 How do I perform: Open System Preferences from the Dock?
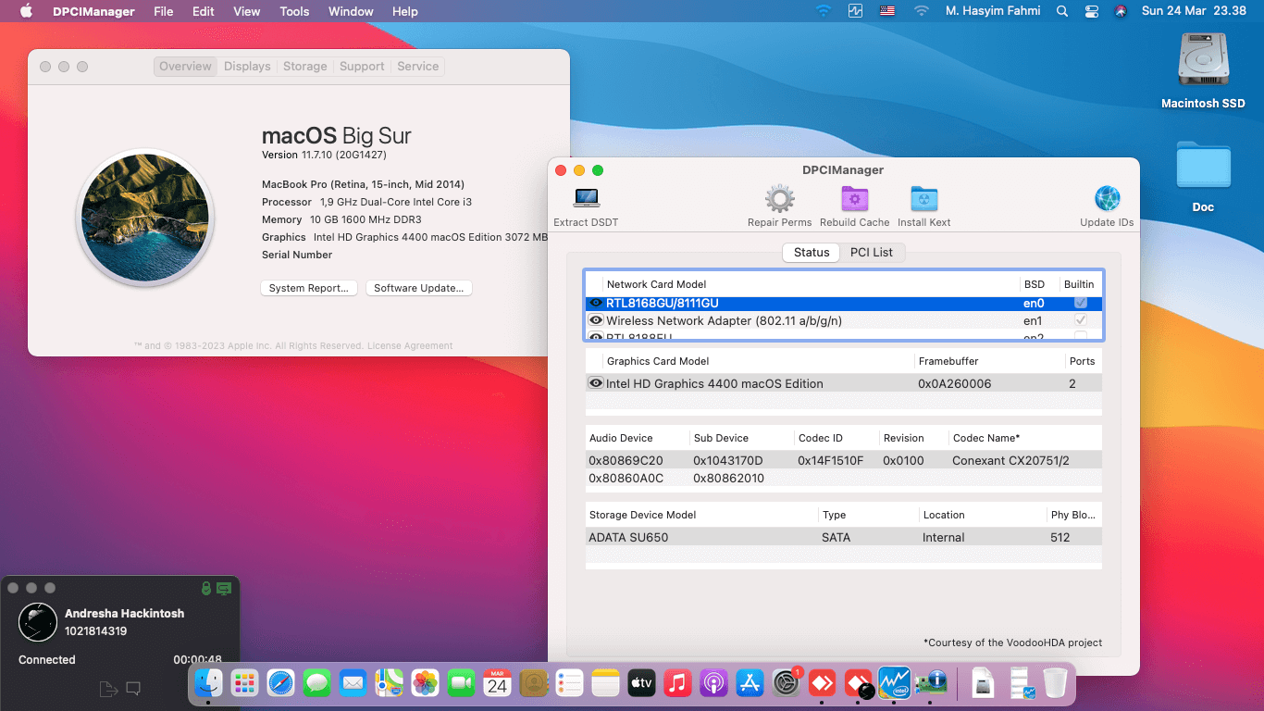pos(785,683)
